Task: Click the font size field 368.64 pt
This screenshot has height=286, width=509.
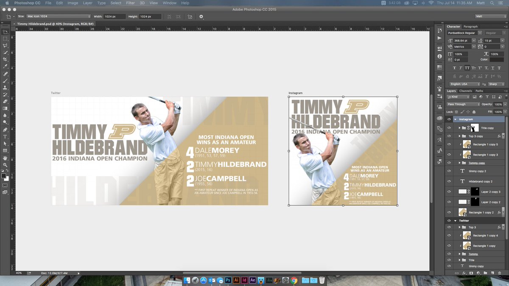Action: [x=463, y=40]
